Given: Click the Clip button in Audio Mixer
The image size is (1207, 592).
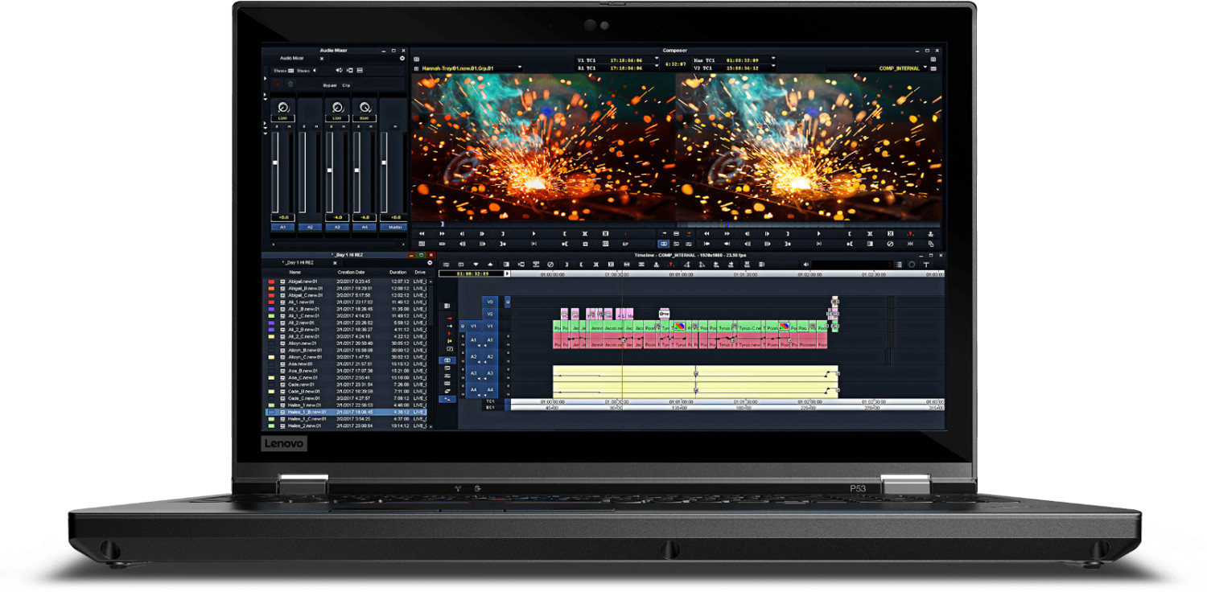Looking at the screenshot, I should click(346, 84).
